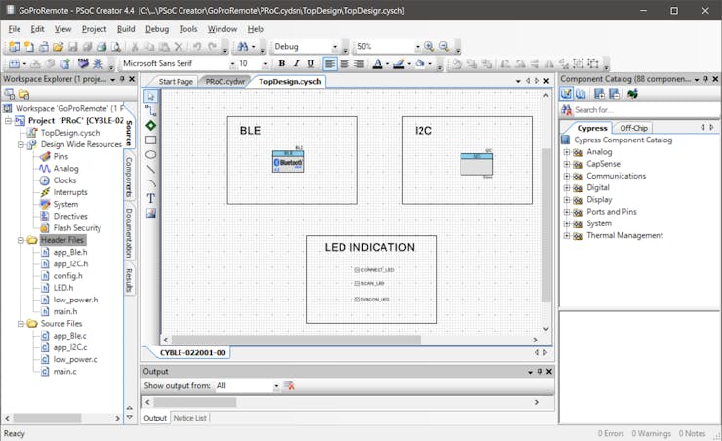This screenshot has height=441, width=722.
Task: Select the text annotation tool
Action: (151, 198)
